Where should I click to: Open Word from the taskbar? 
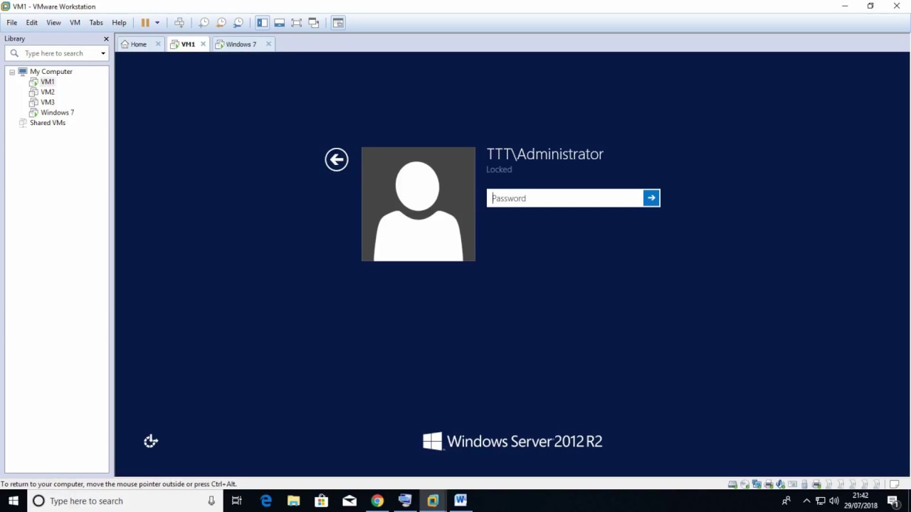[x=460, y=501]
